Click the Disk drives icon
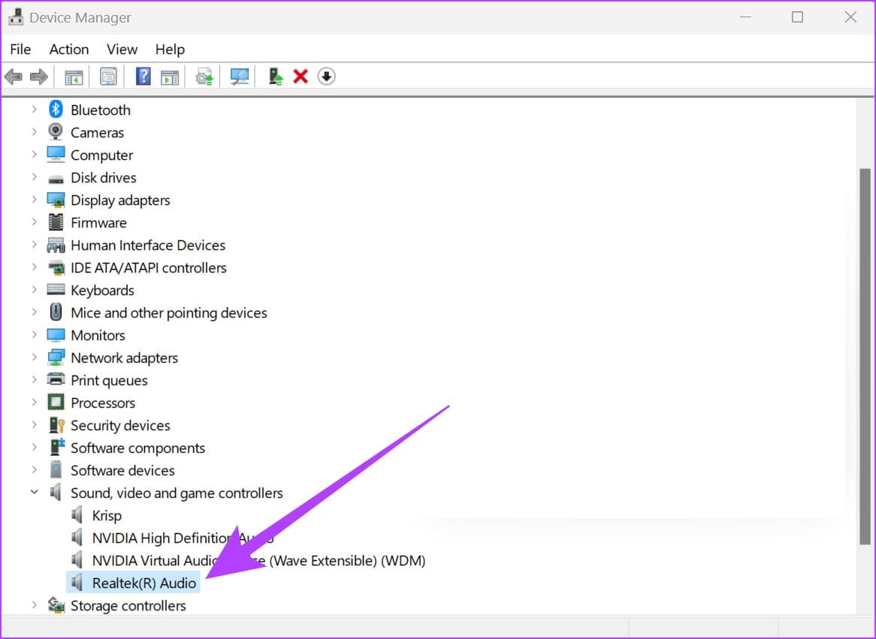The width and height of the screenshot is (876, 639). click(56, 179)
